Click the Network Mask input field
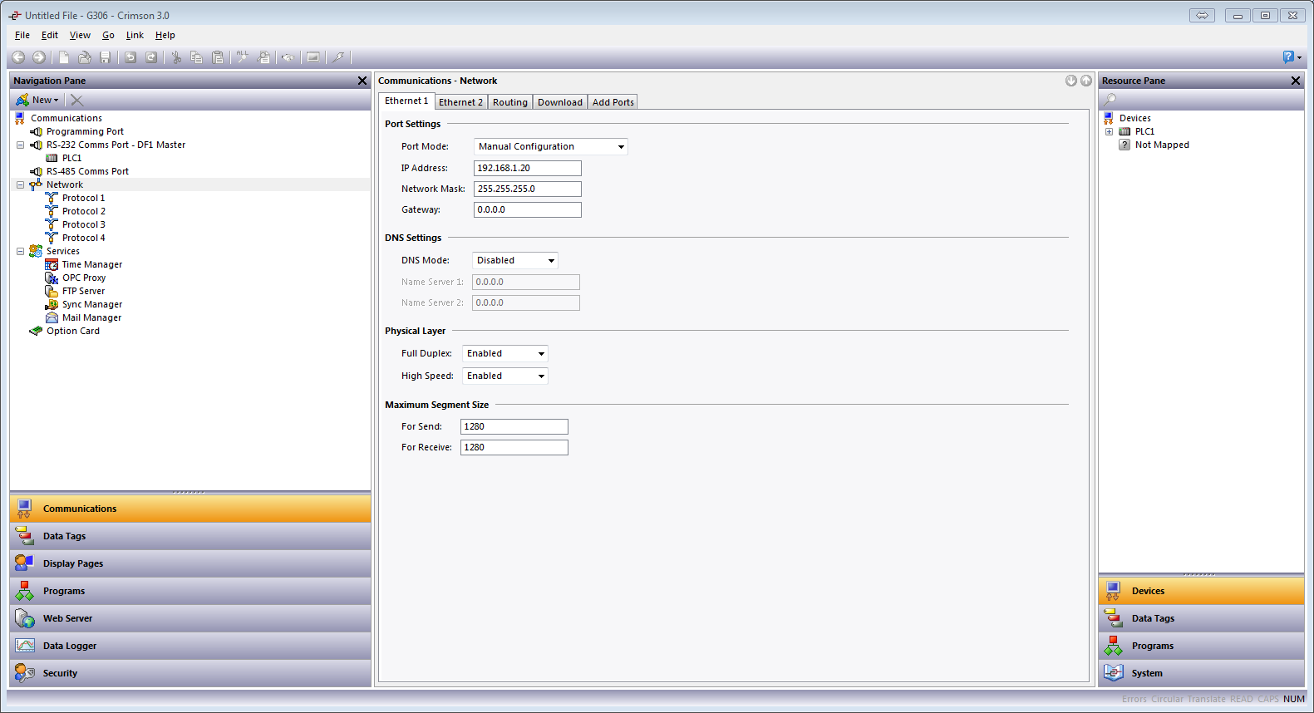The width and height of the screenshot is (1314, 713). (528, 189)
